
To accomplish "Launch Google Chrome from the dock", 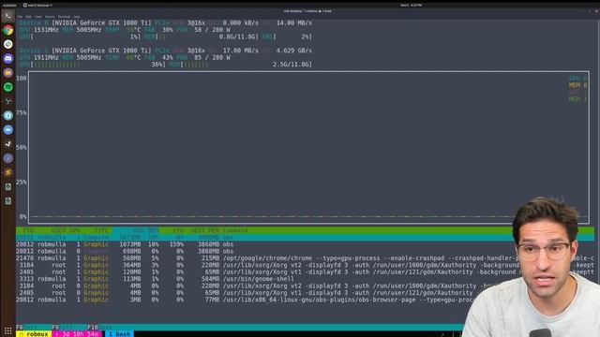I will (8, 30).
